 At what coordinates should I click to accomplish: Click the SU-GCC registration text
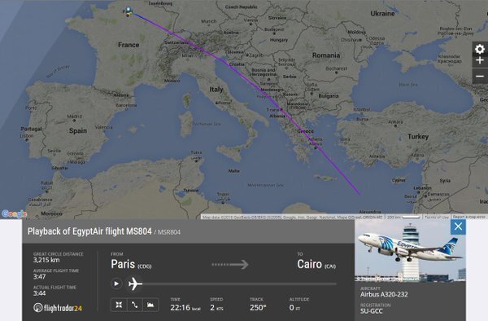click(372, 311)
